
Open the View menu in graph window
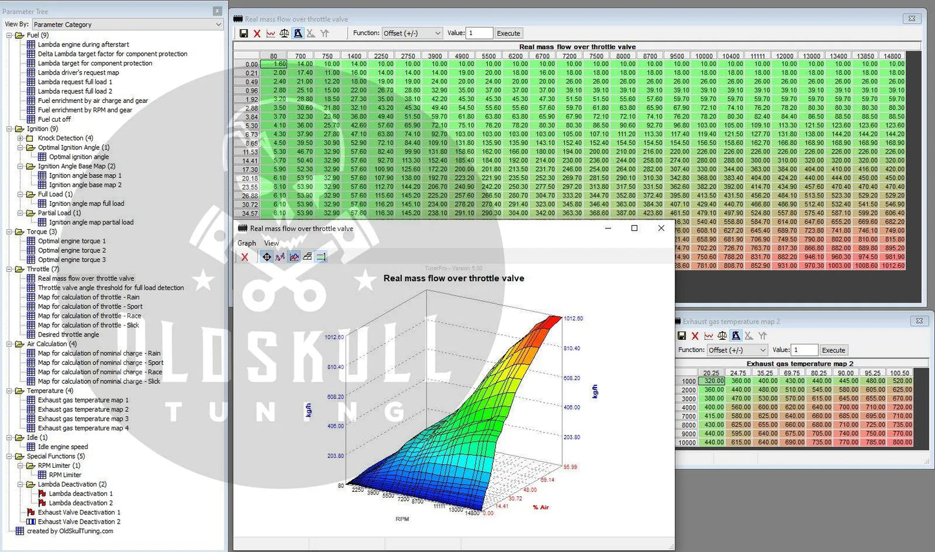click(271, 243)
